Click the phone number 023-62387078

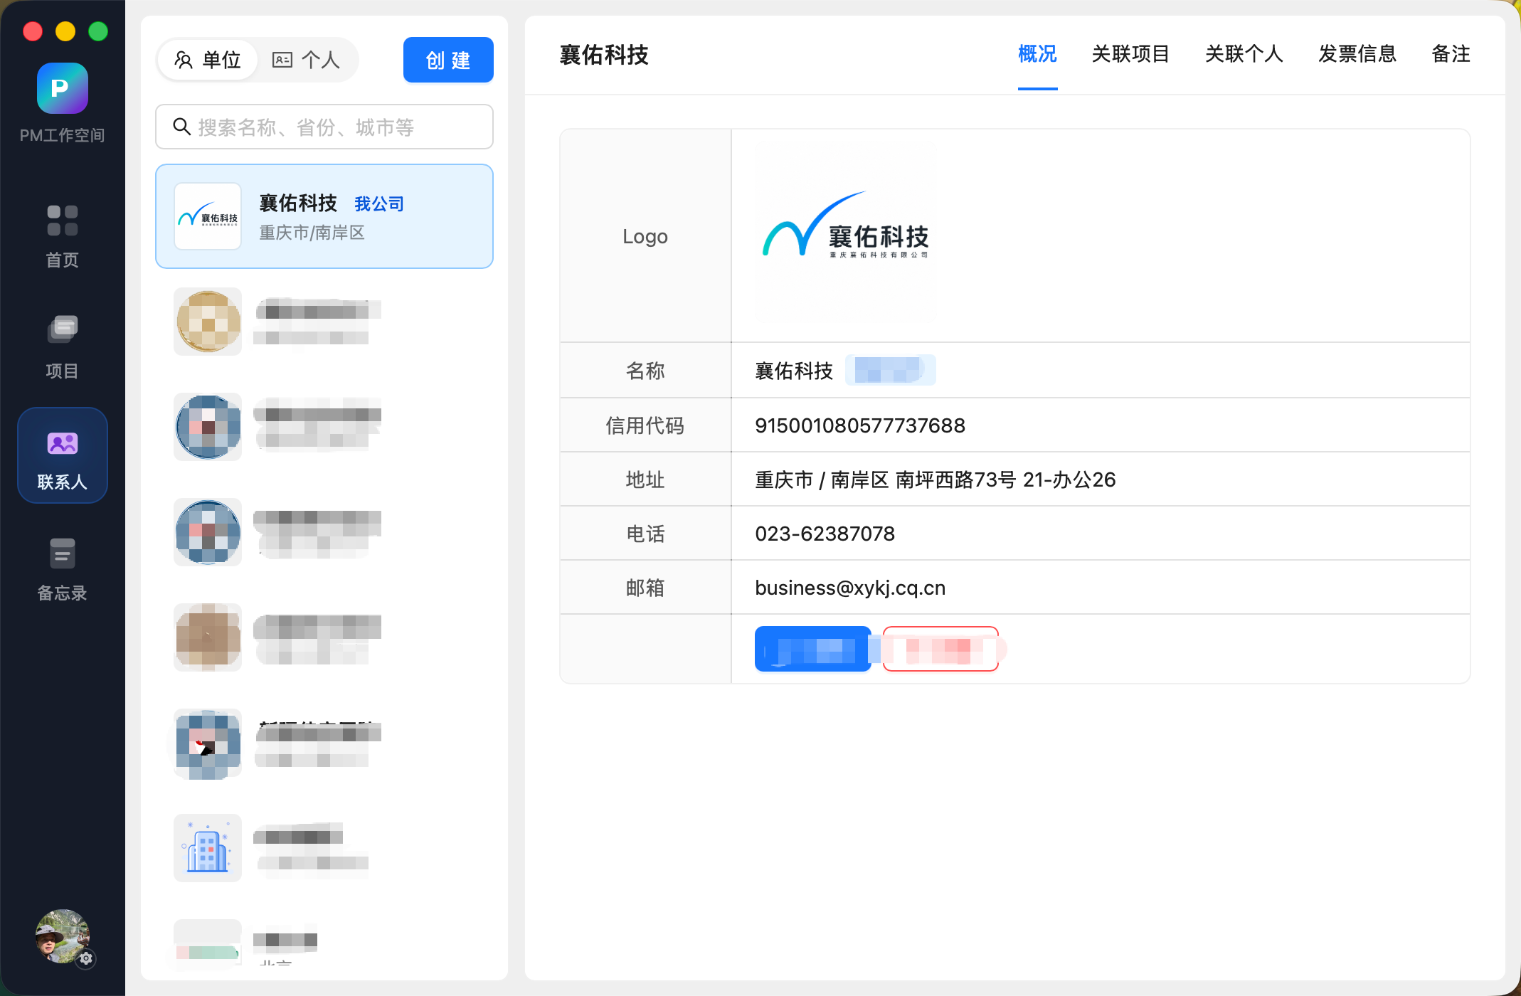825,534
